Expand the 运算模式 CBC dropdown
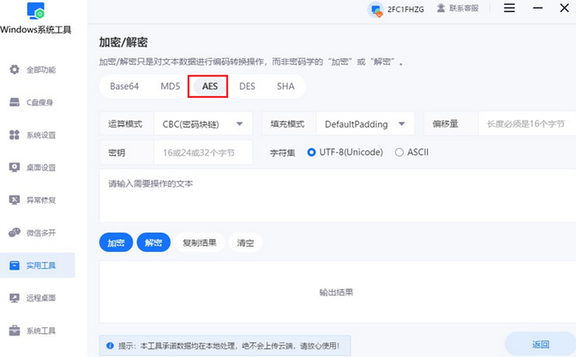The image size is (576, 357). [x=203, y=124]
